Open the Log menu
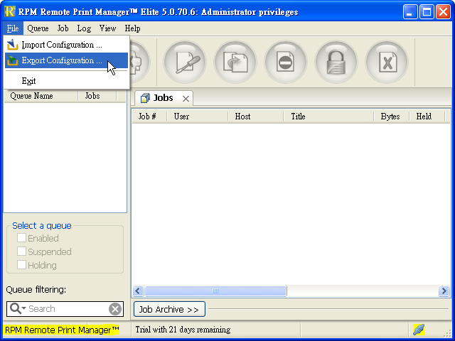 pos(84,28)
